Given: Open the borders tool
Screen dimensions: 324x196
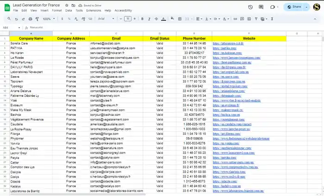Looking at the screenshot, I should click(180, 19).
